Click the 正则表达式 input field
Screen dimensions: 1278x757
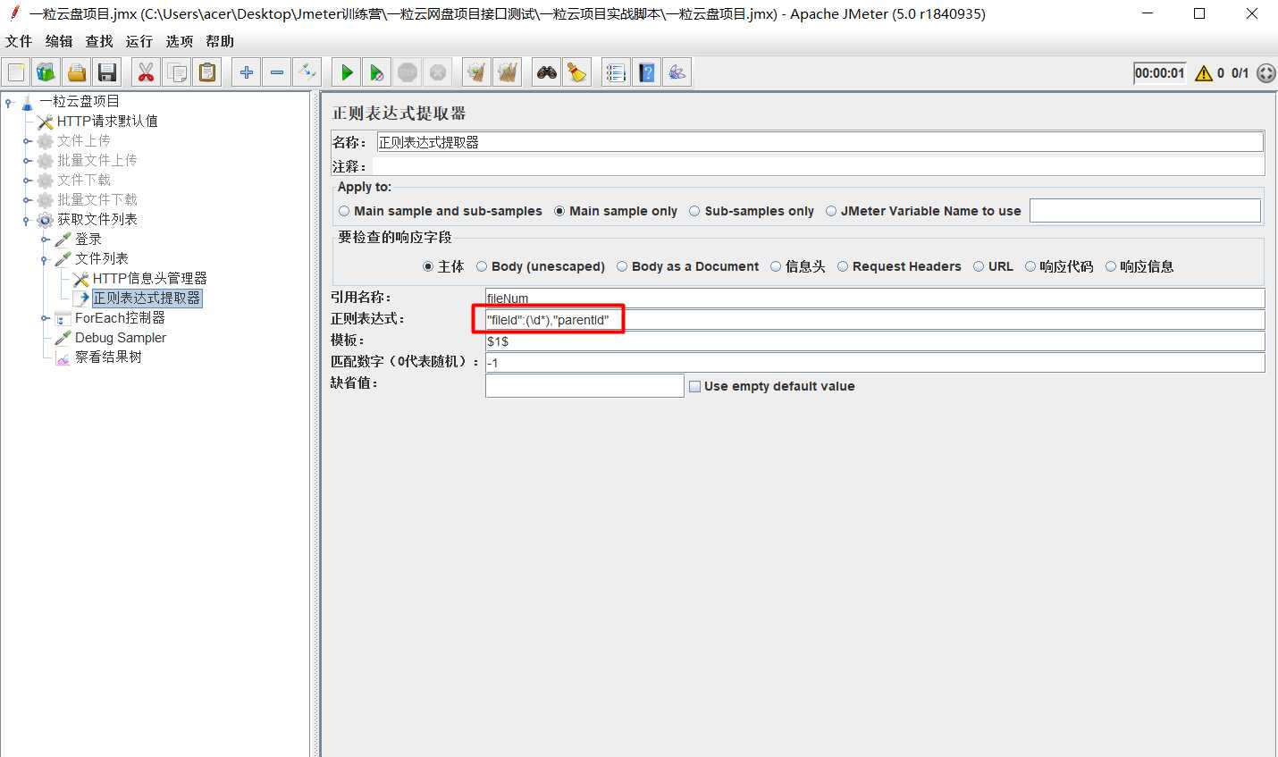[x=875, y=319]
